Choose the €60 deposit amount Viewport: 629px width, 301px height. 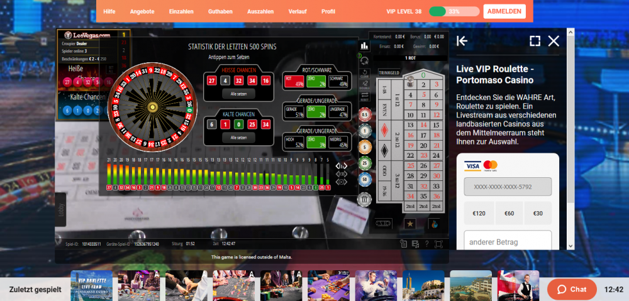pos(509,213)
